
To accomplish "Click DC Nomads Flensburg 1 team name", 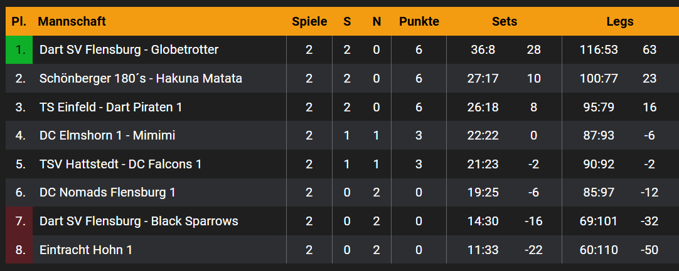I will 107,193.
